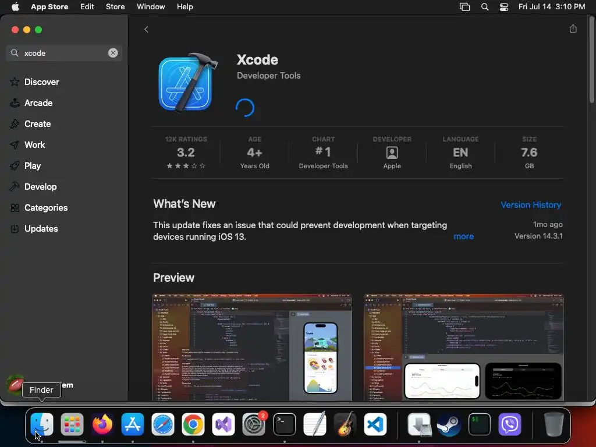Open the Window menu
The image size is (596, 447).
151,7
